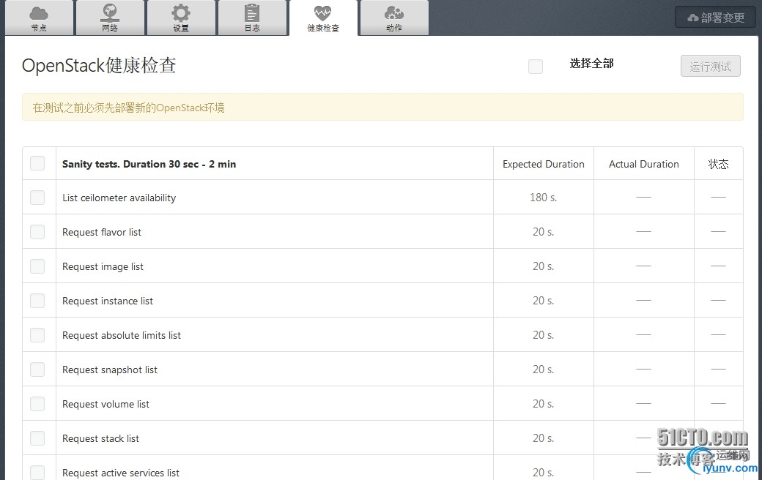Click the deploy-first warning message banner

382,108
